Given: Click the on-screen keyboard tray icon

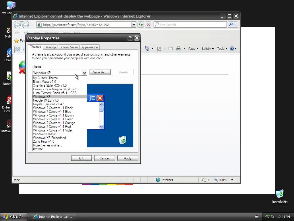Looking at the screenshot, I should (x=257, y=217).
